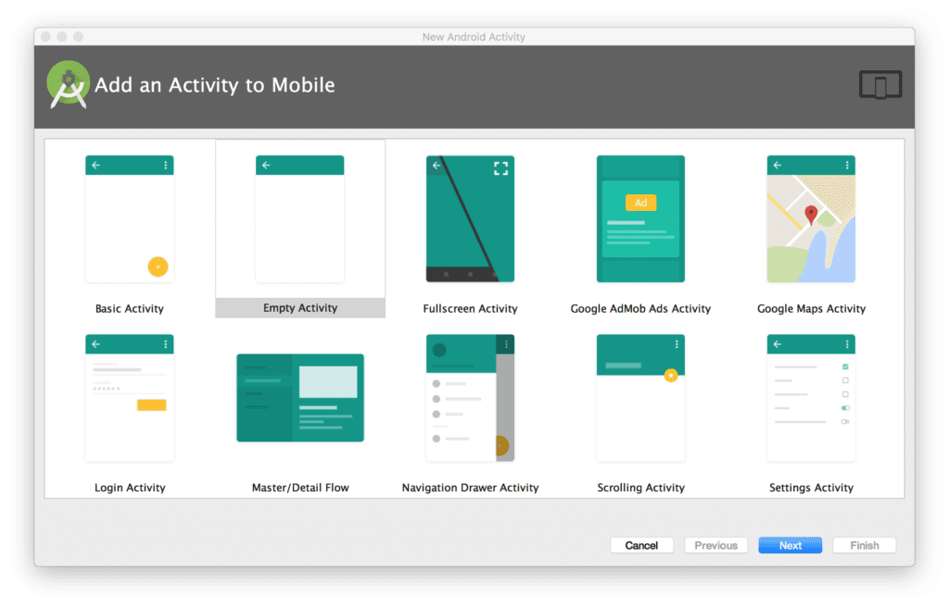
Task: Choose the Google Maps Activity thumbnail
Action: point(811,219)
